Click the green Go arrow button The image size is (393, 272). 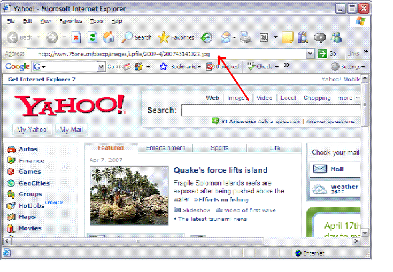(x=322, y=53)
